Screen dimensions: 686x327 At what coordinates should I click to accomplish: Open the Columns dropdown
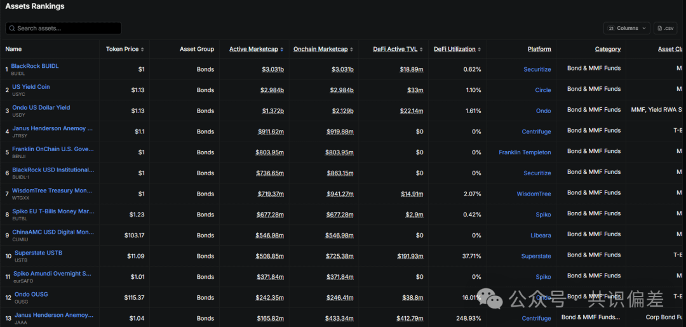pos(627,29)
